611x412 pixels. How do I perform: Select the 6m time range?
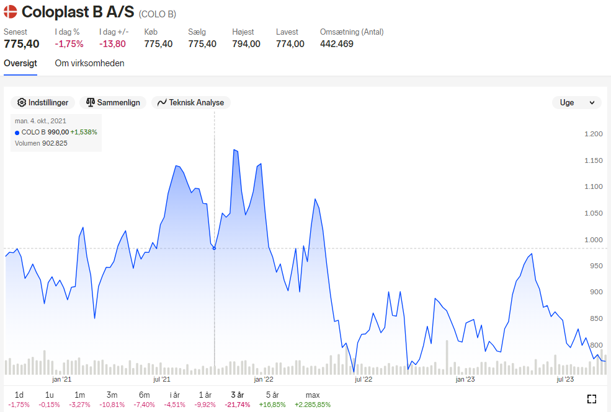click(x=144, y=400)
